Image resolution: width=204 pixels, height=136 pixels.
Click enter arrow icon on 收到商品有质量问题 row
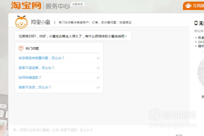click(98, 58)
